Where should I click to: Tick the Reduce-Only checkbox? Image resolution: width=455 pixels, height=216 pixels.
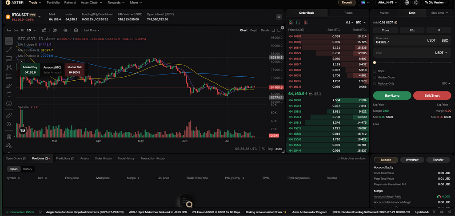click(375, 83)
